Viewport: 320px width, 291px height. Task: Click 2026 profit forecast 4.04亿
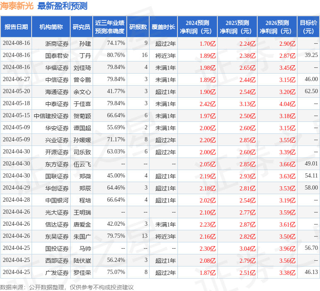click(287, 104)
